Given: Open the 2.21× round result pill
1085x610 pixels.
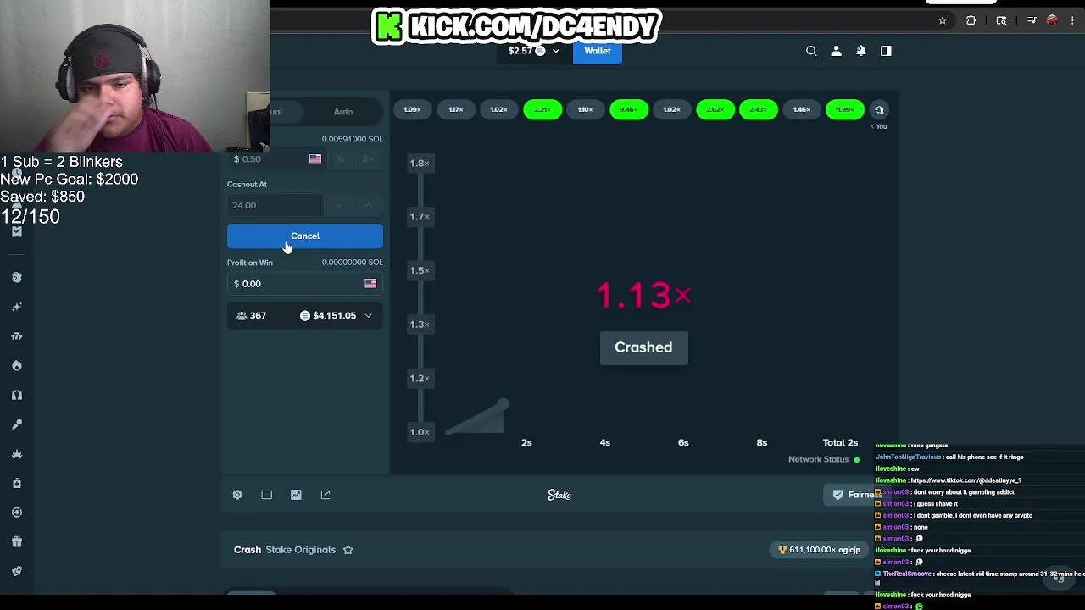Looking at the screenshot, I should pos(542,109).
